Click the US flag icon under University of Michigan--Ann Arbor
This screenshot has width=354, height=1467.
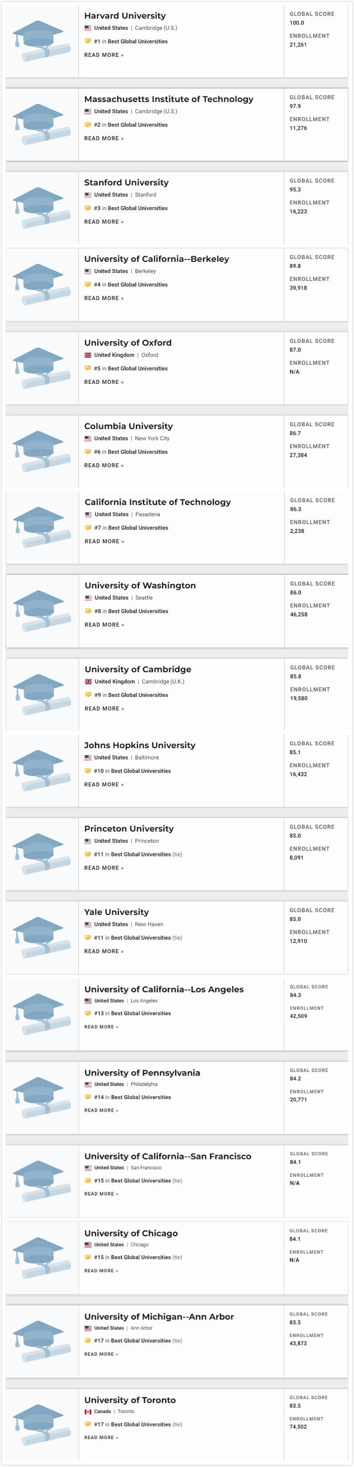pos(88,1328)
